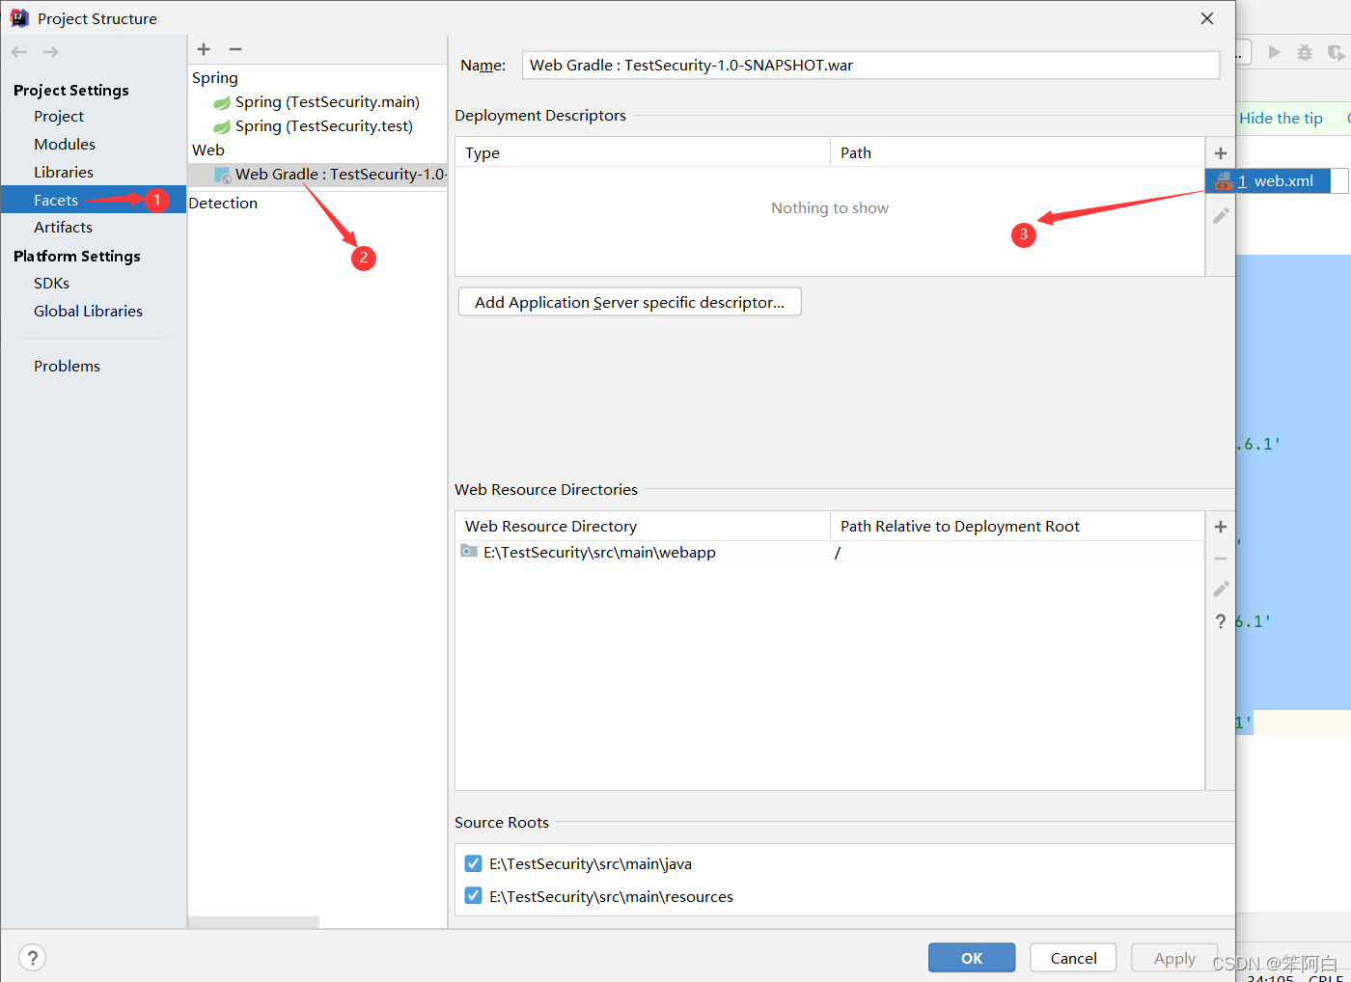
Task: Click the forward navigation arrow
Action: (x=50, y=52)
